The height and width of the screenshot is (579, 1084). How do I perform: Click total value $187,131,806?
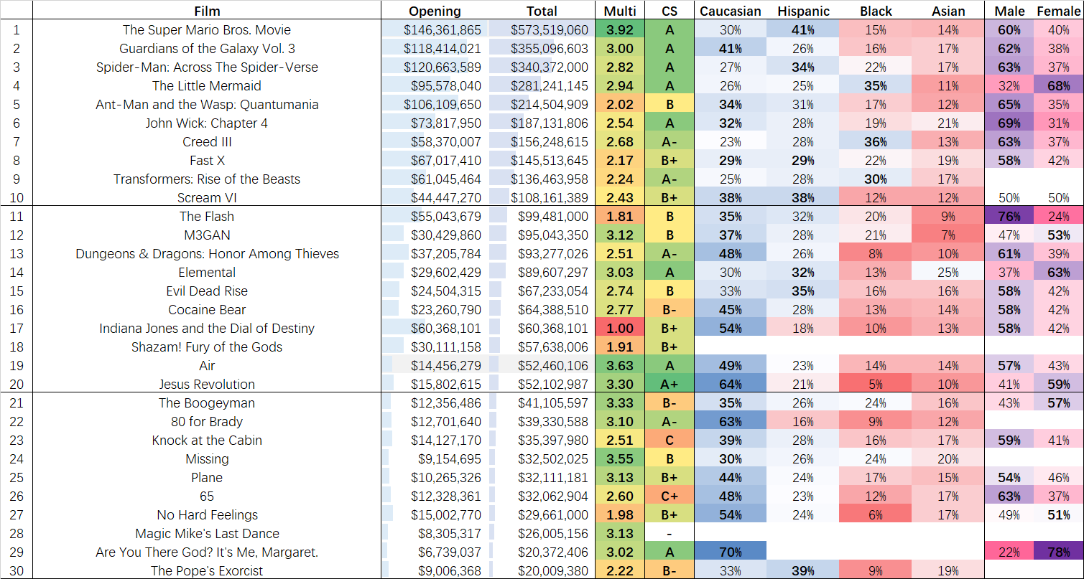click(542, 123)
